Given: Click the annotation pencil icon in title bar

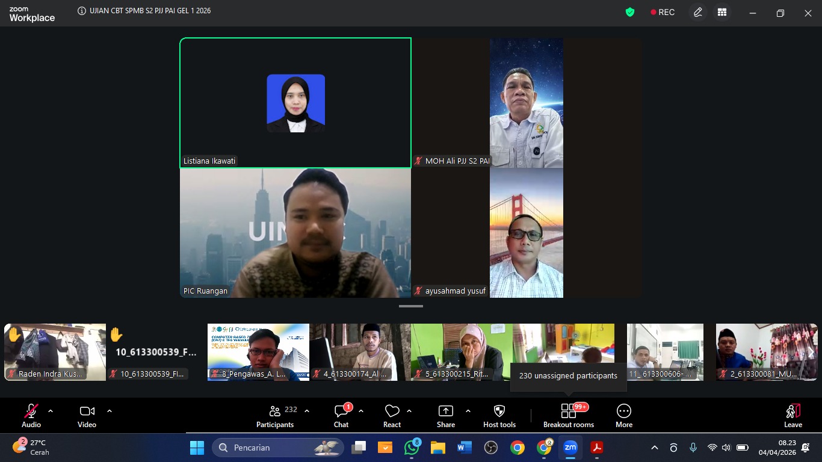Looking at the screenshot, I should [x=698, y=12].
